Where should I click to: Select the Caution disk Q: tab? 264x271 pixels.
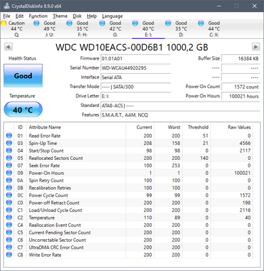pyautogui.click(x=17, y=29)
